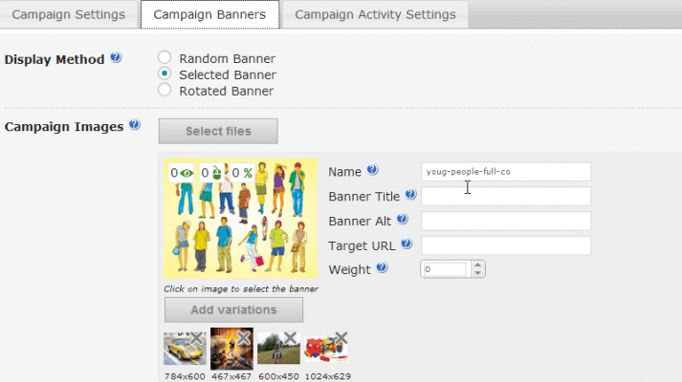Switch to Campaign Settings tab

click(x=68, y=14)
